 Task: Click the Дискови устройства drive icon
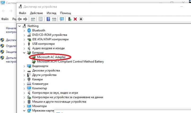[x=29, y=71]
